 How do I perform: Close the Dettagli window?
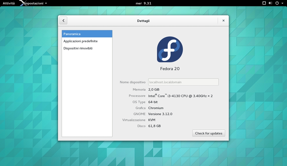pyautogui.click(x=223, y=20)
